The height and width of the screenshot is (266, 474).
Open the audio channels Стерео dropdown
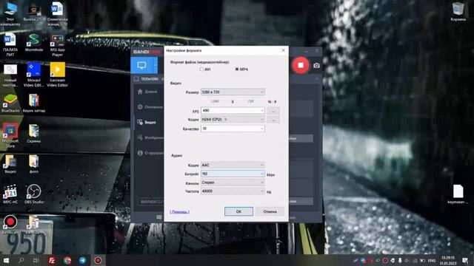pyautogui.click(x=233, y=183)
